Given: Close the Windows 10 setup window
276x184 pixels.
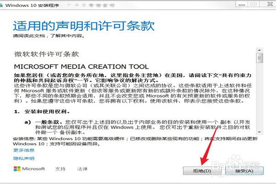Looking at the screenshot, I should 270,4.
